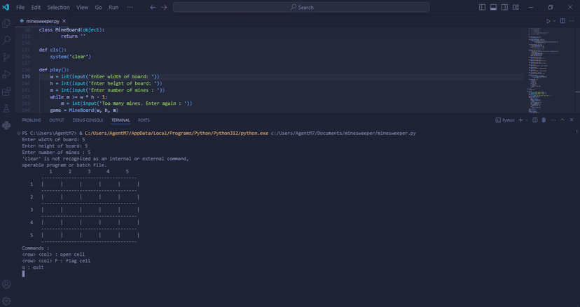Kill the terminal with trash icon
The width and height of the screenshot is (580, 307).
click(544, 120)
